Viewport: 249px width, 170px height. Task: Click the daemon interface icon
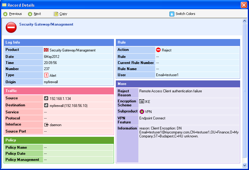click(46, 125)
